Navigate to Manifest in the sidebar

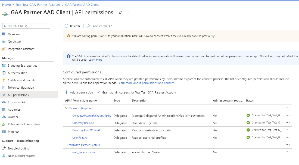tap(14, 132)
